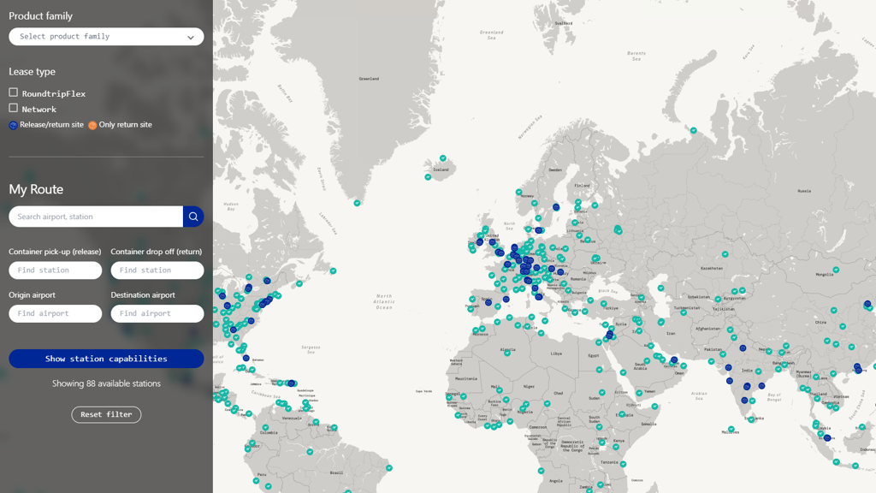Click the Reset filter button
876x493 pixels.
[x=106, y=414]
